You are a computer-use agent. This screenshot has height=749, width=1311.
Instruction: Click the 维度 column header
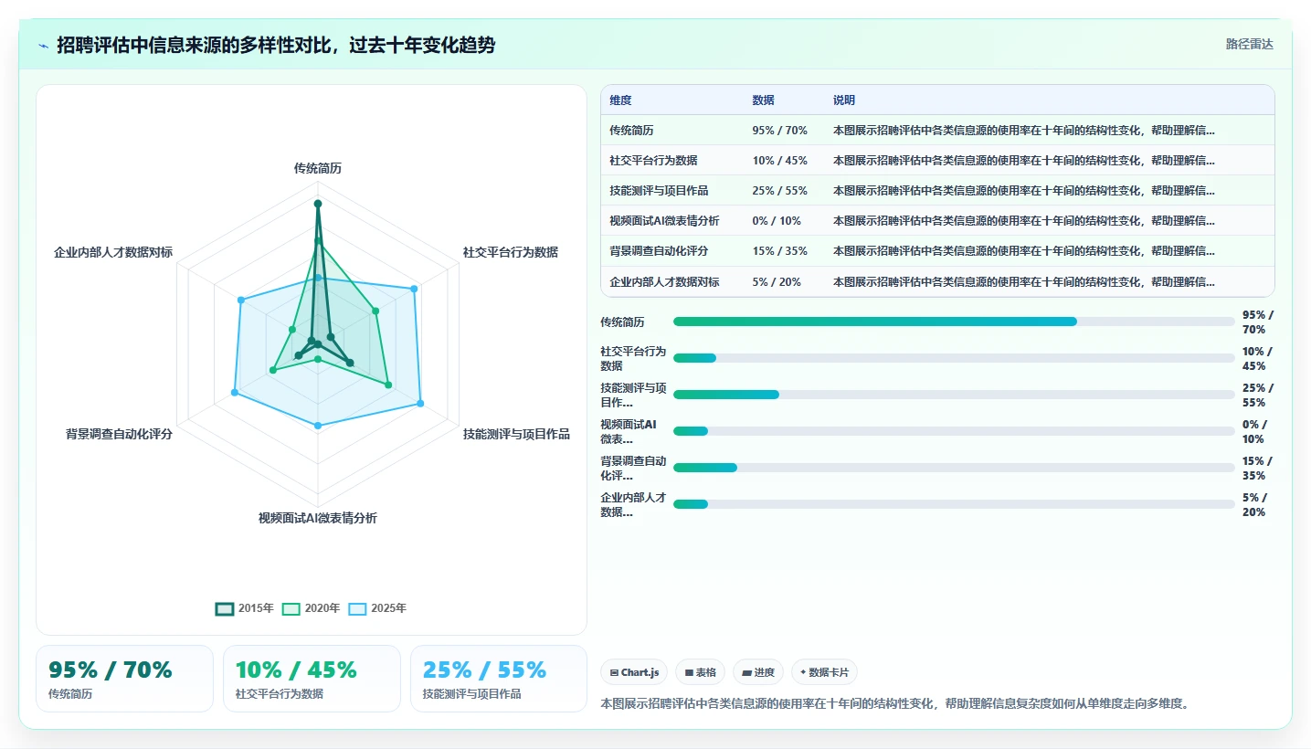point(620,100)
